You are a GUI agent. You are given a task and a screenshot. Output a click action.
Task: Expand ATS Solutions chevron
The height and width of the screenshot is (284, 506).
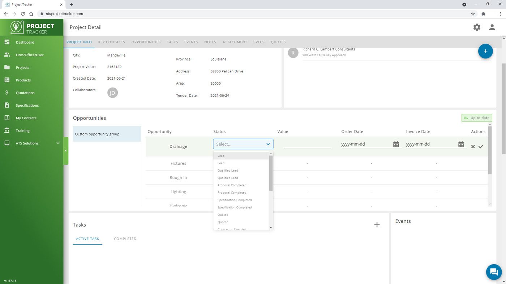point(58,143)
